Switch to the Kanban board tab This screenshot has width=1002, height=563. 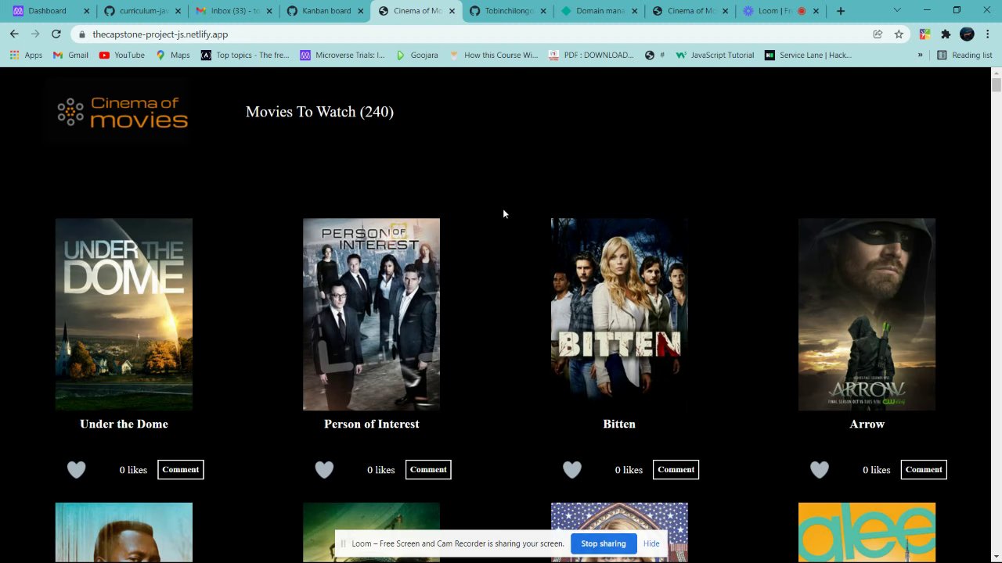click(326, 11)
